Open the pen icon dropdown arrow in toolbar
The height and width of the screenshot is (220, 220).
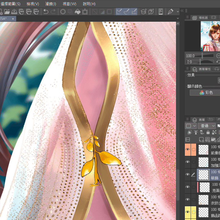pos(177,12)
